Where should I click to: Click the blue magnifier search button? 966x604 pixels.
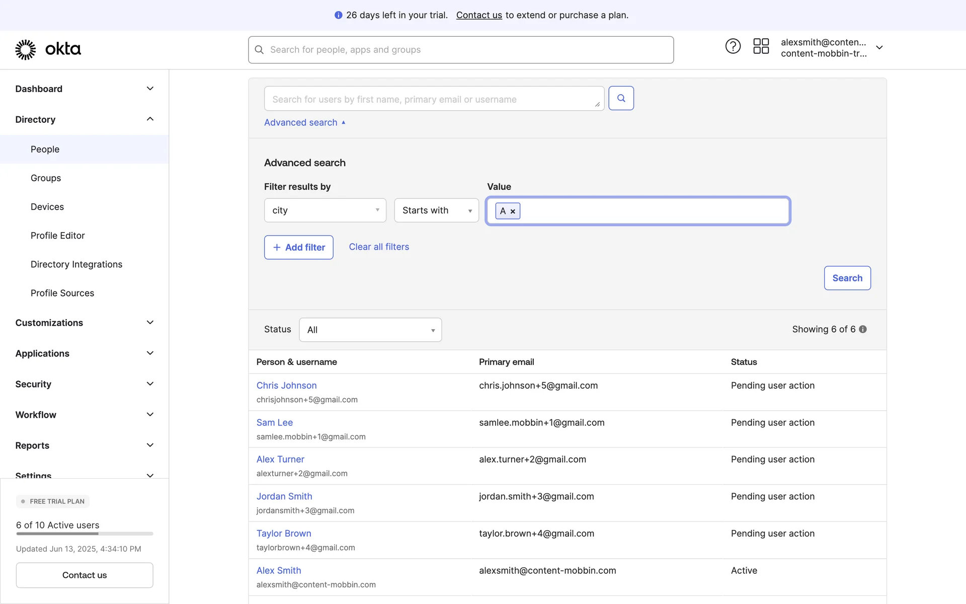coord(621,98)
